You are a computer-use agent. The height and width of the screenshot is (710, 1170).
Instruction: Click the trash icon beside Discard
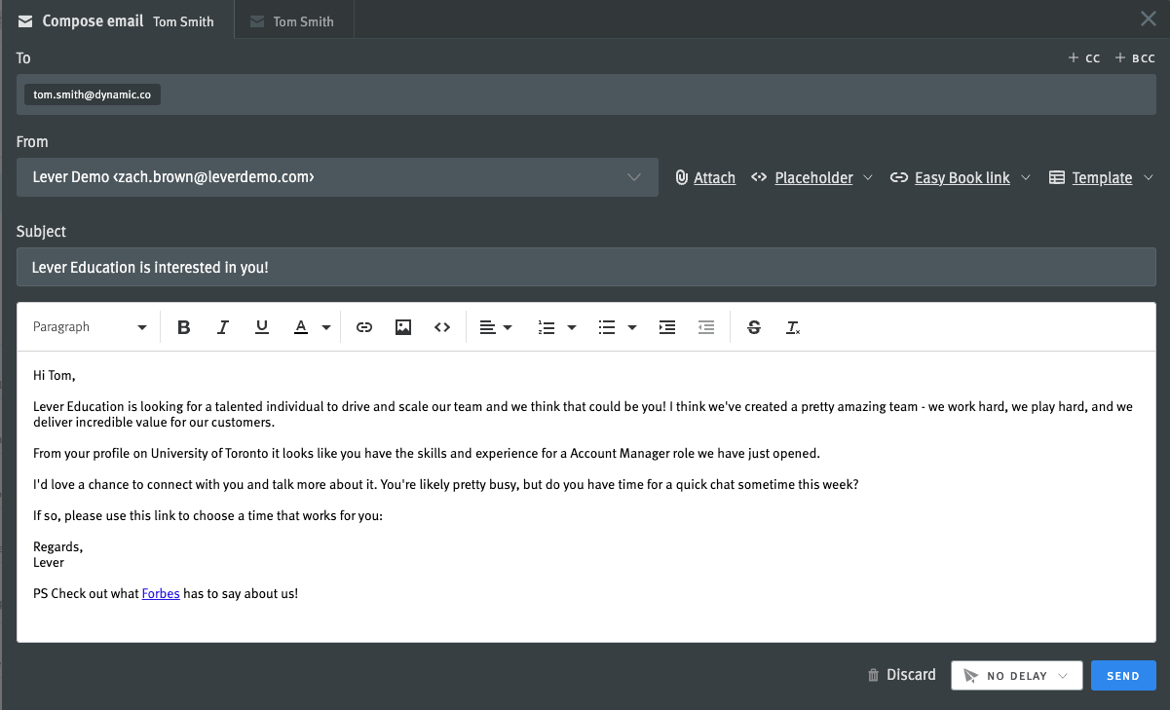[x=873, y=675]
